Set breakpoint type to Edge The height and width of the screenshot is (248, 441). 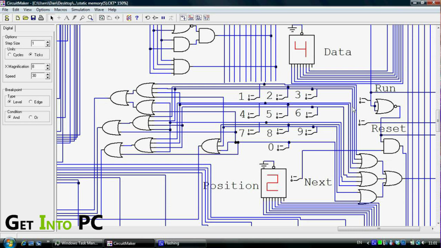coord(36,102)
